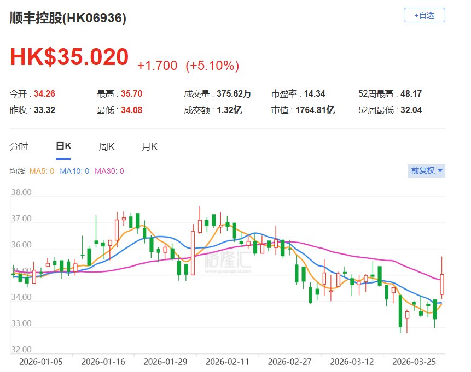Image resolution: width=471 pixels, height=372 pixels.
Task: Click the 均线 moving average label
Action: pos(18,171)
